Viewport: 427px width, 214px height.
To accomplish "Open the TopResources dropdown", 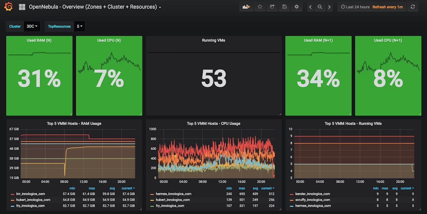I will (79, 26).
